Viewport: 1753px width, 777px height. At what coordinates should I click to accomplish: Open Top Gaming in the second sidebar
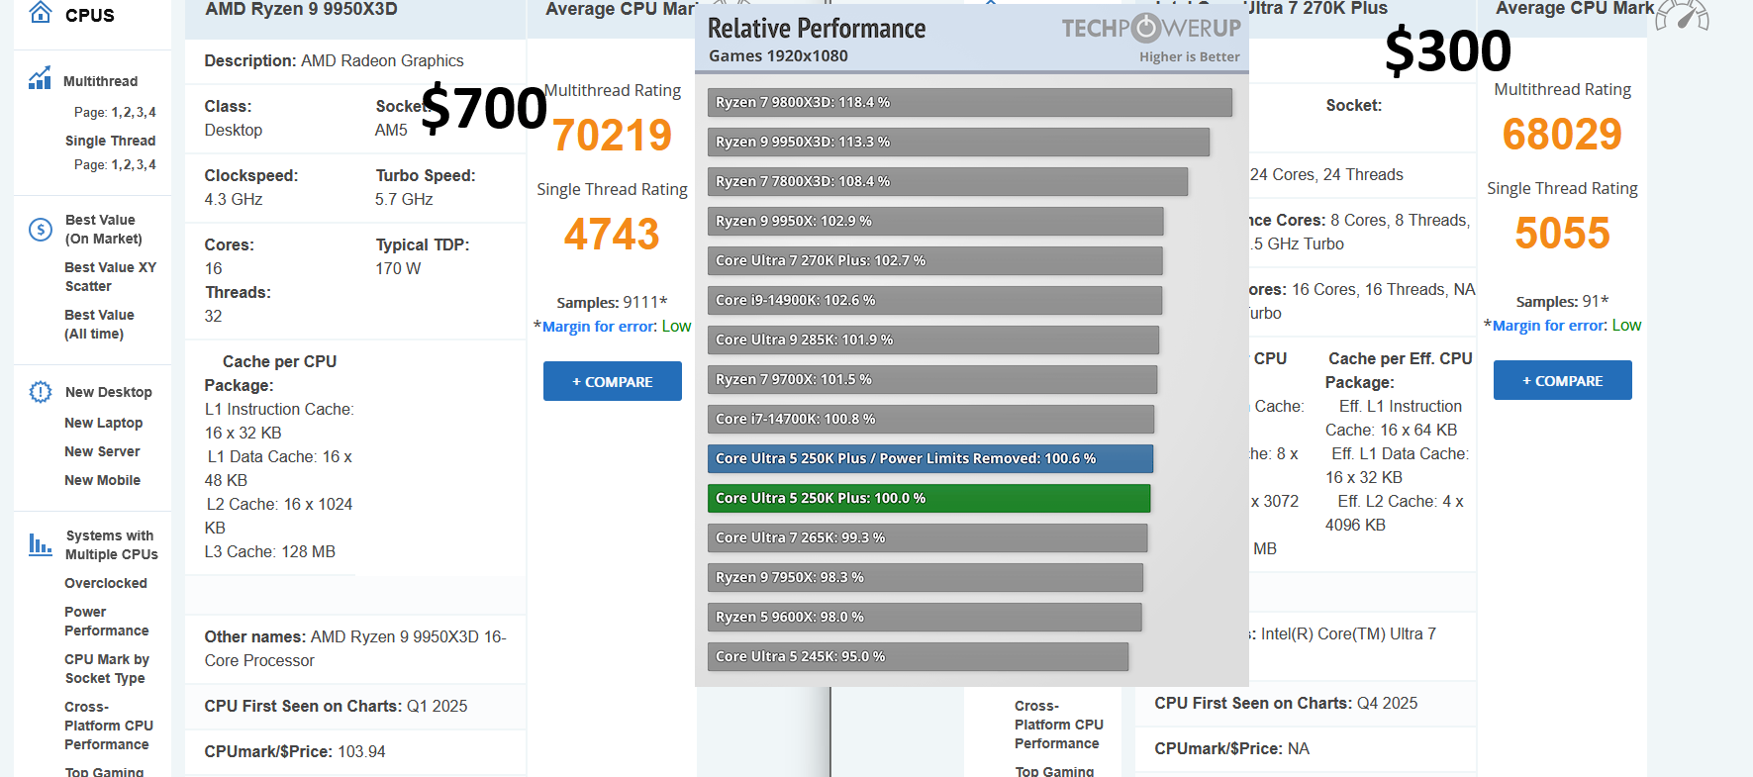click(1054, 771)
